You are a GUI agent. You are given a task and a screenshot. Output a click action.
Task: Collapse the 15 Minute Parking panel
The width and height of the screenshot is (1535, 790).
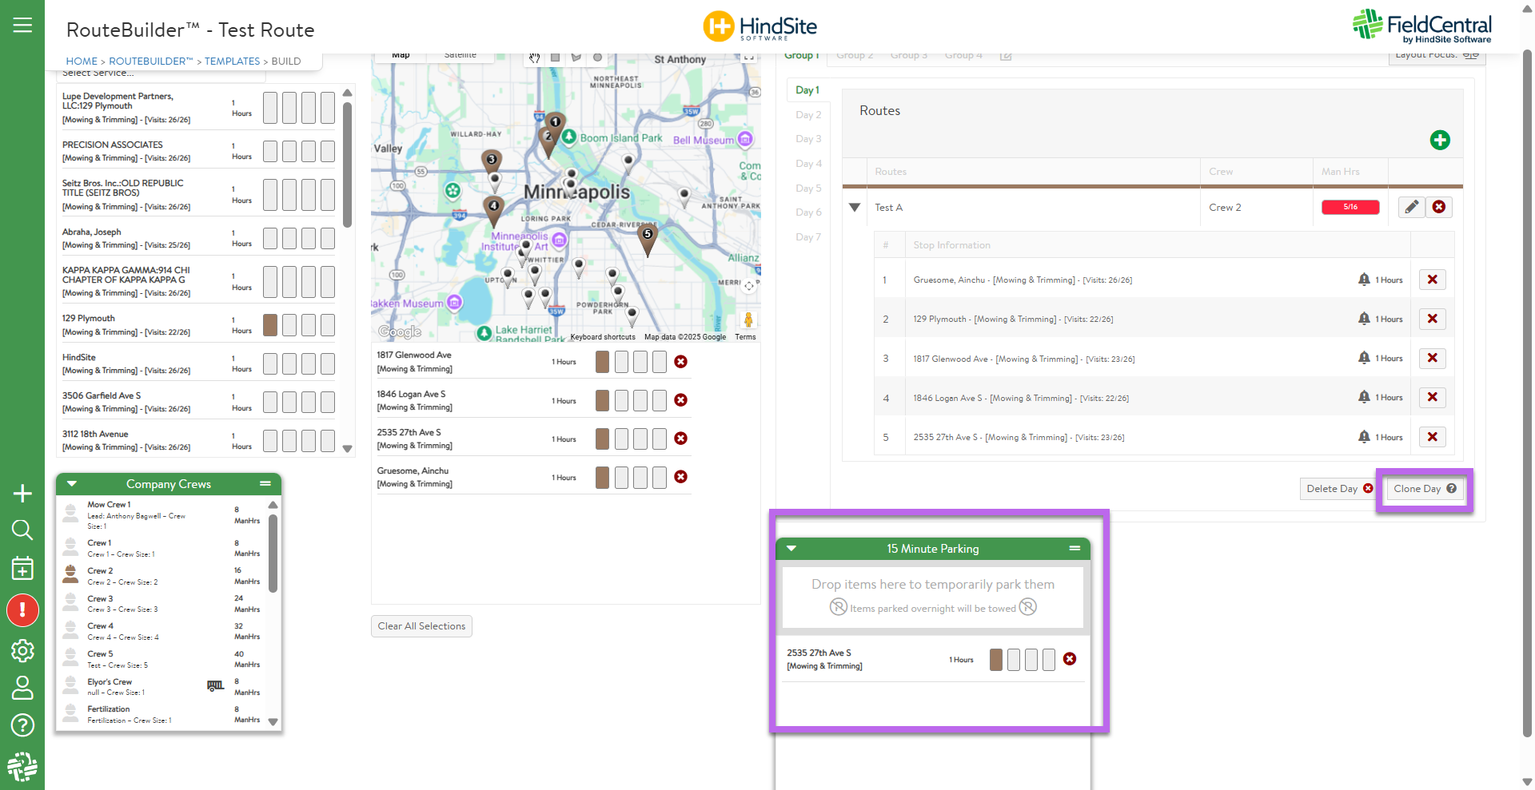(x=791, y=549)
